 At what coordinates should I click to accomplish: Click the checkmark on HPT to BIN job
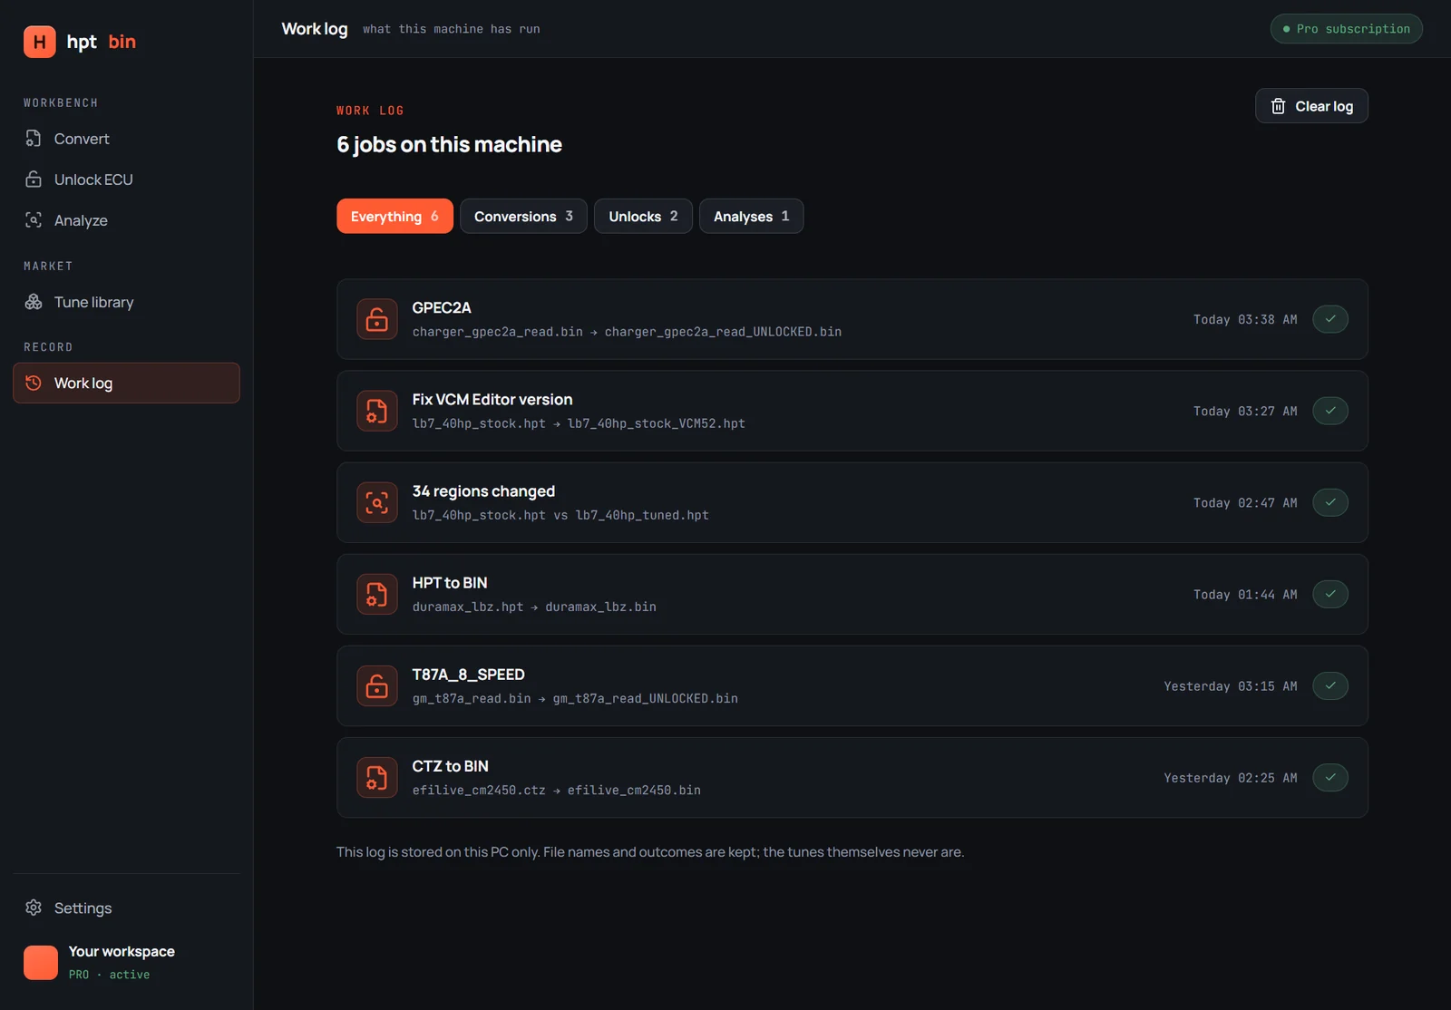pos(1330,594)
